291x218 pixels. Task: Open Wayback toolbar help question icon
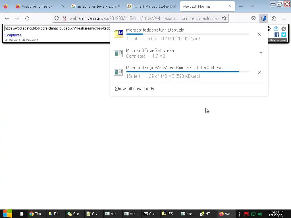click(276, 29)
